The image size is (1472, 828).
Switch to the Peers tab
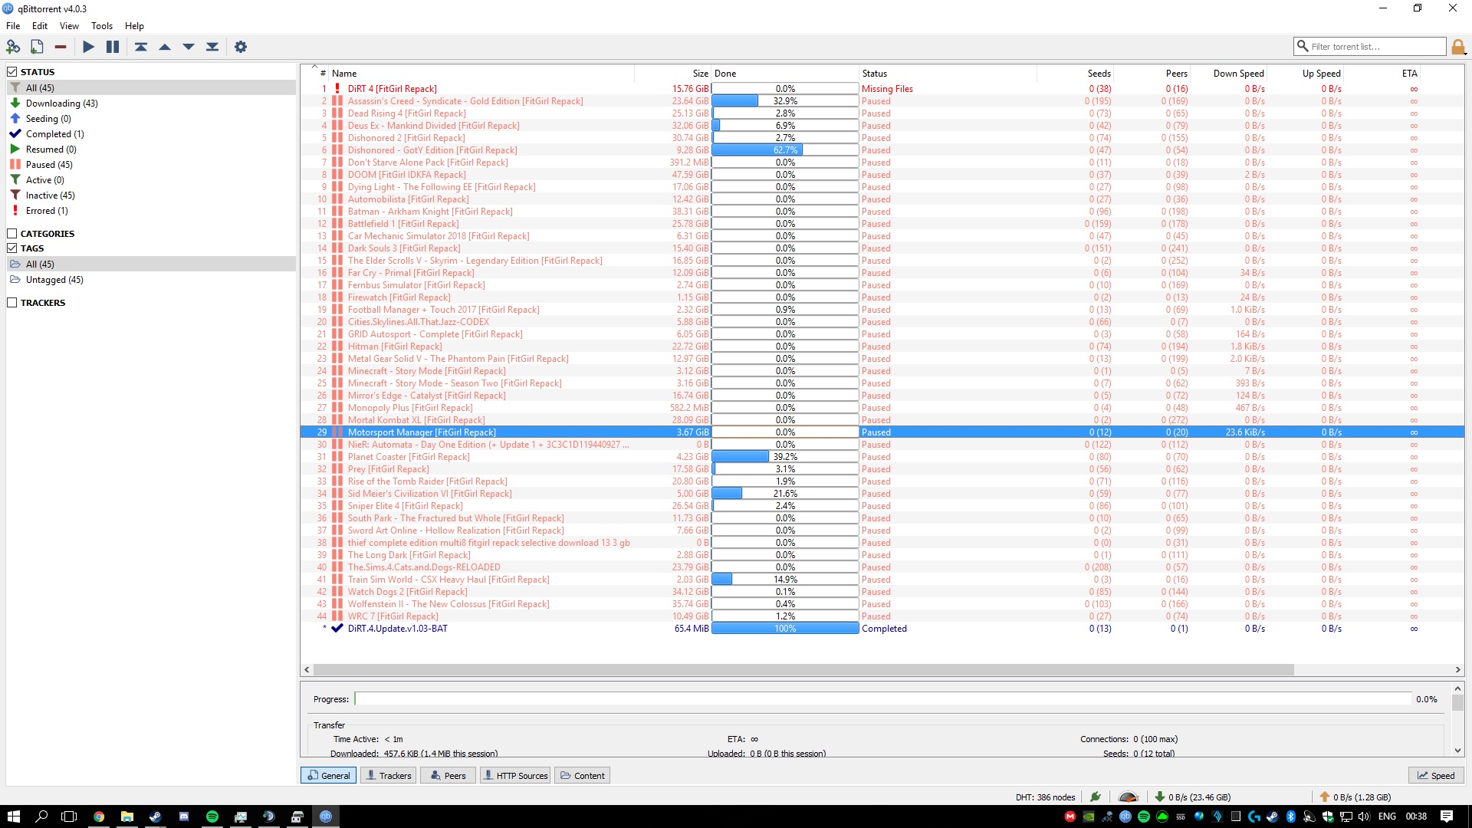(x=448, y=776)
